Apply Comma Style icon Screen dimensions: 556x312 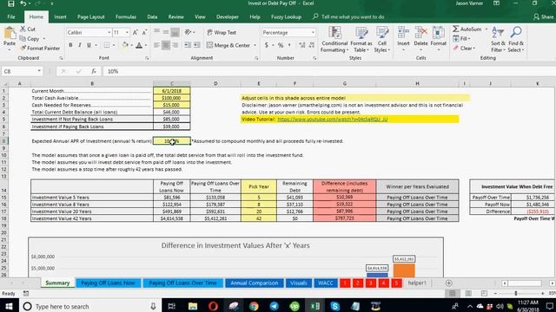289,45
